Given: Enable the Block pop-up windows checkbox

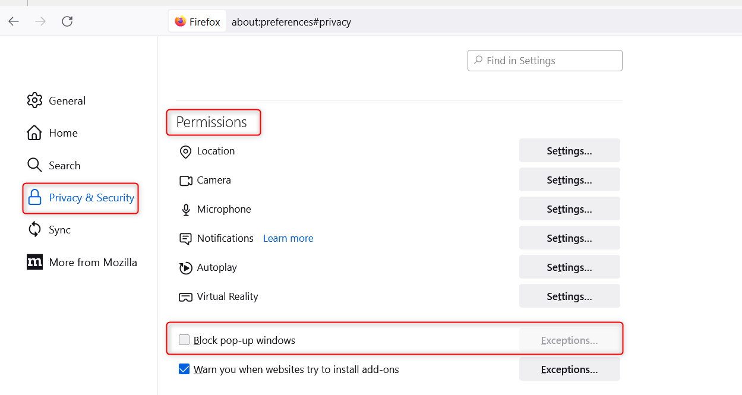Looking at the screenshot, I should [x=184, y=340].
